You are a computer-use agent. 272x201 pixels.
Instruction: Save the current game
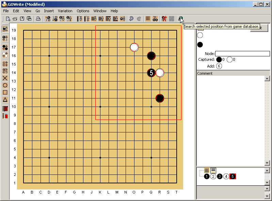pos(22,19)
